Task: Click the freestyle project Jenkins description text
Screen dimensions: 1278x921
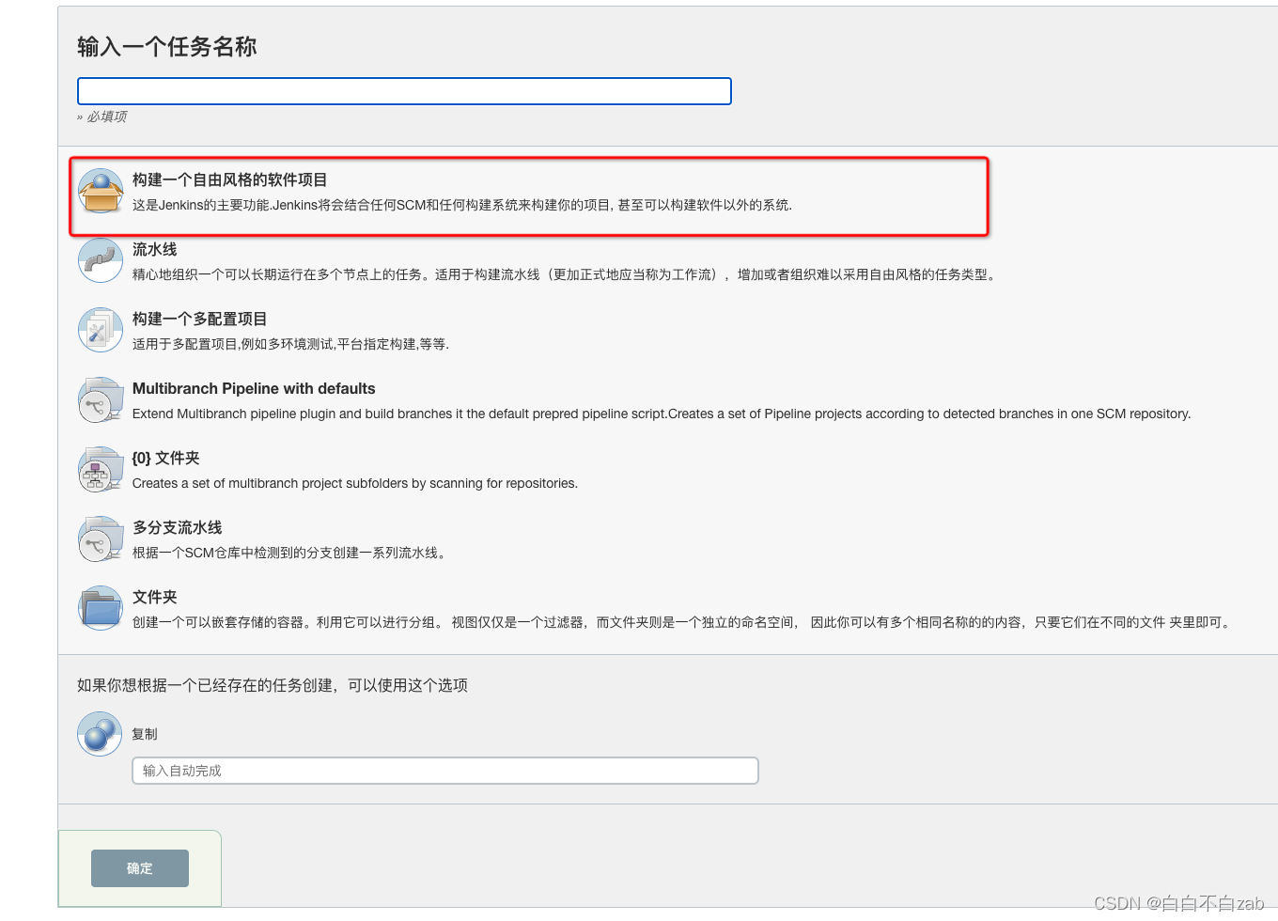Action: [462, 205]
